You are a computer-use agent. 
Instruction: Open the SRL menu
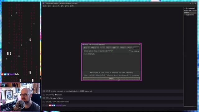(62, 6)
